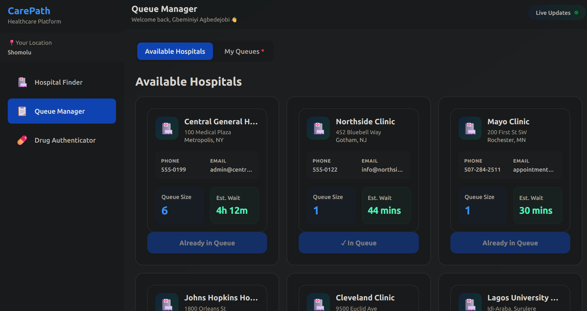Click the Northside Clinic title
Screen dimensions: 587x311
[365, 122]
